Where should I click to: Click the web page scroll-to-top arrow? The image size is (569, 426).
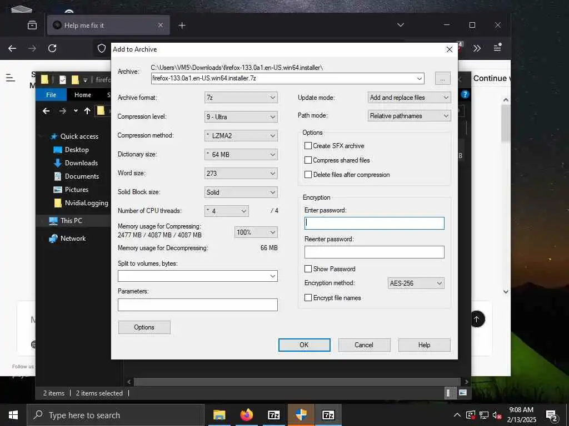(477, 319)
